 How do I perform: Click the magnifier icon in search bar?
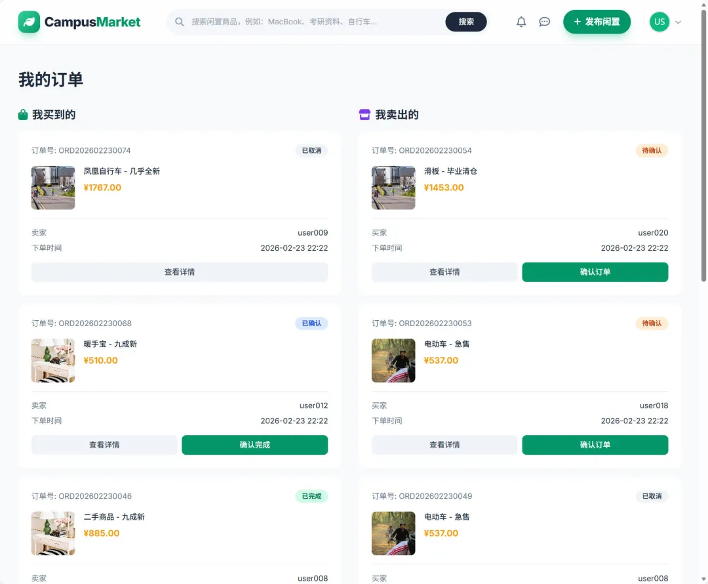point(180,22)
